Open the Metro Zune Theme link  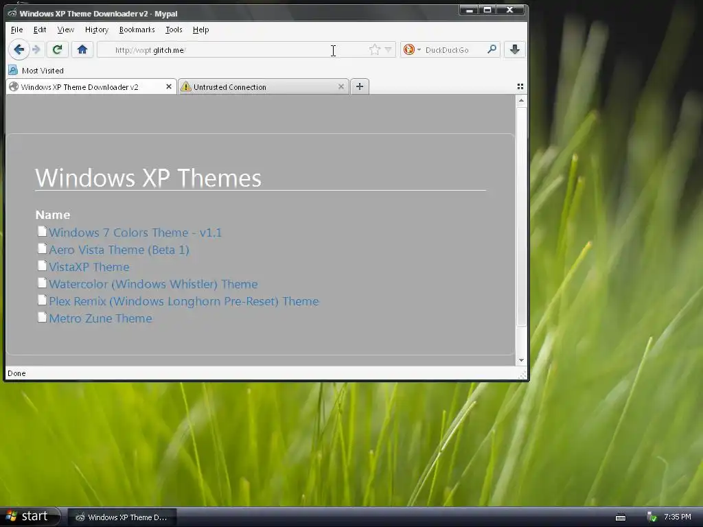point(100,318)
